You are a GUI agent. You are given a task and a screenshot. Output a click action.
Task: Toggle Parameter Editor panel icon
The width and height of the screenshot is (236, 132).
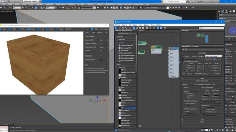pyautogui.click(x=161, y=28)
